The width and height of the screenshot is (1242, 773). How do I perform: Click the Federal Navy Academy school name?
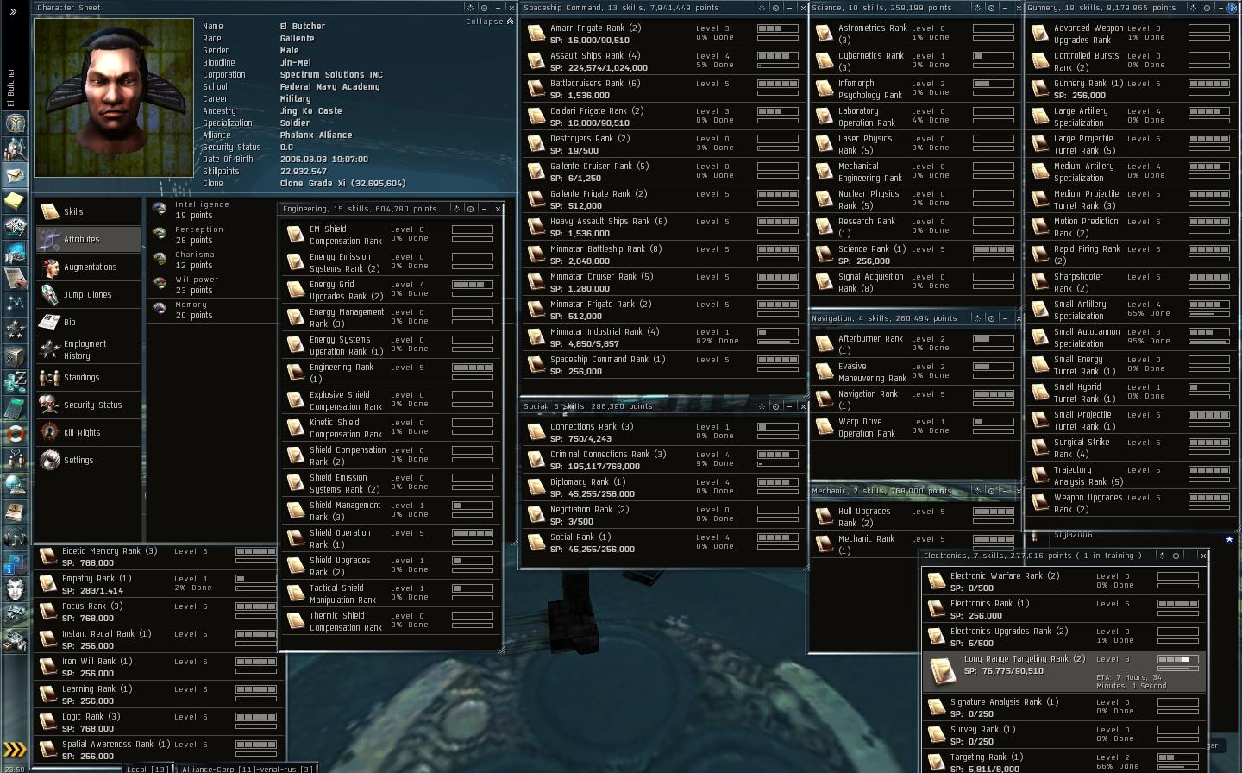(329, 87)
